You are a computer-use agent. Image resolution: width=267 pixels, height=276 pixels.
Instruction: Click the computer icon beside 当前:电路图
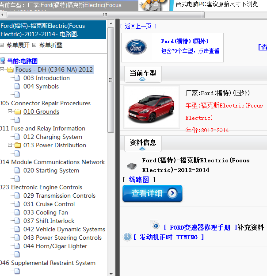coord(3,61)
